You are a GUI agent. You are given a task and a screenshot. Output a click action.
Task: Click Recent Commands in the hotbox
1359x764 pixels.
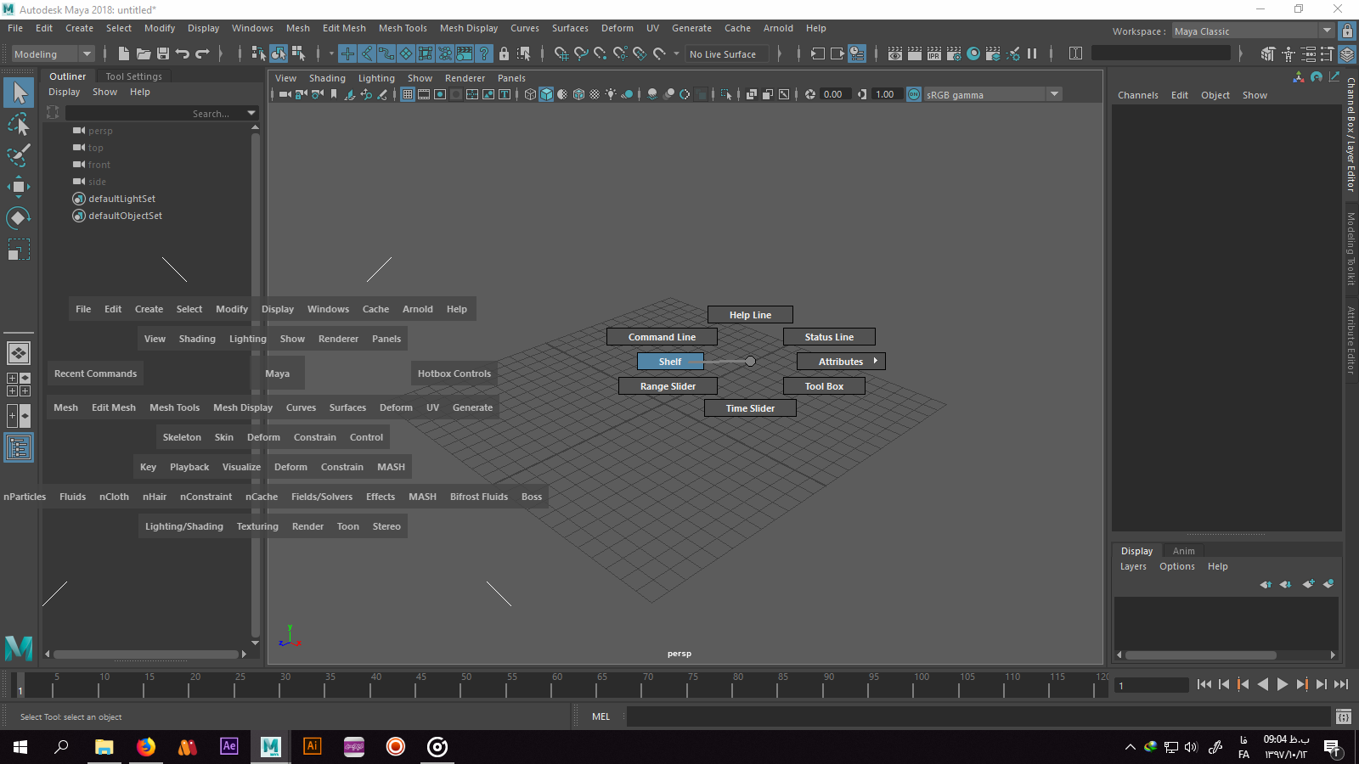coord(95,374)
